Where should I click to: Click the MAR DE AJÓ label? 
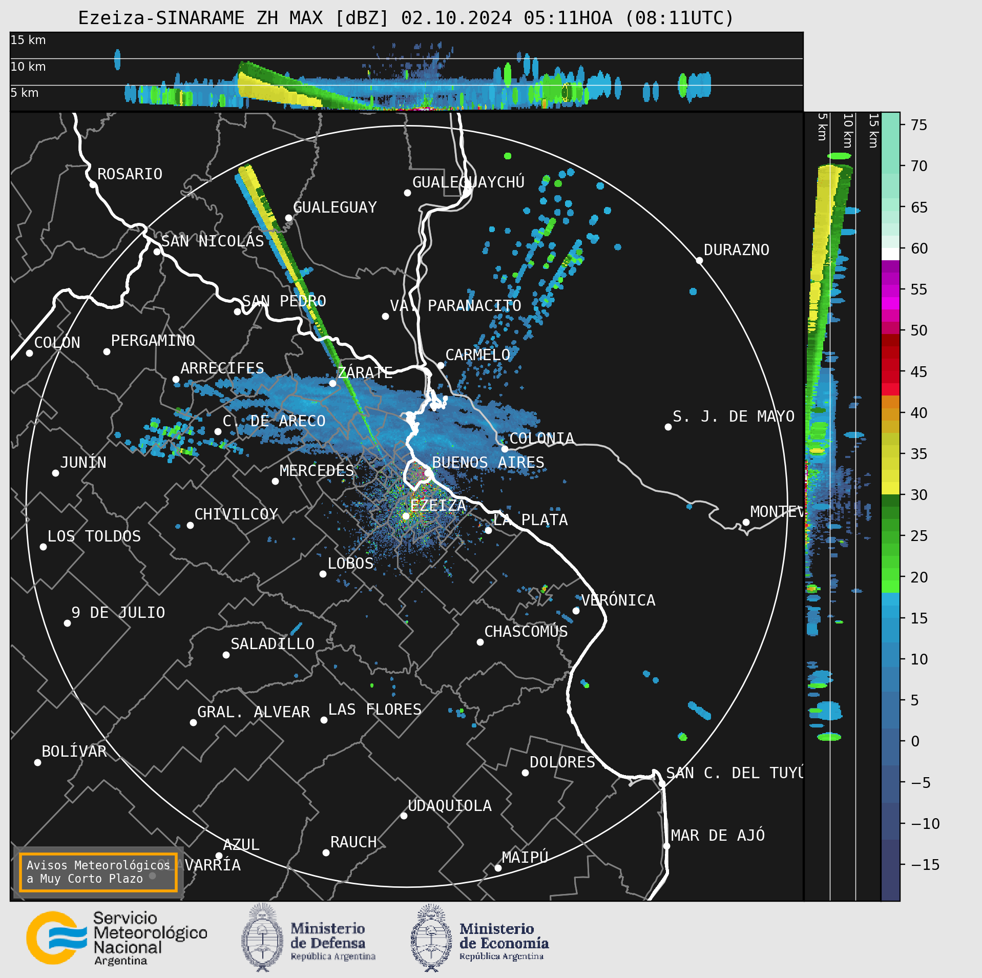[x=718, y=836]
